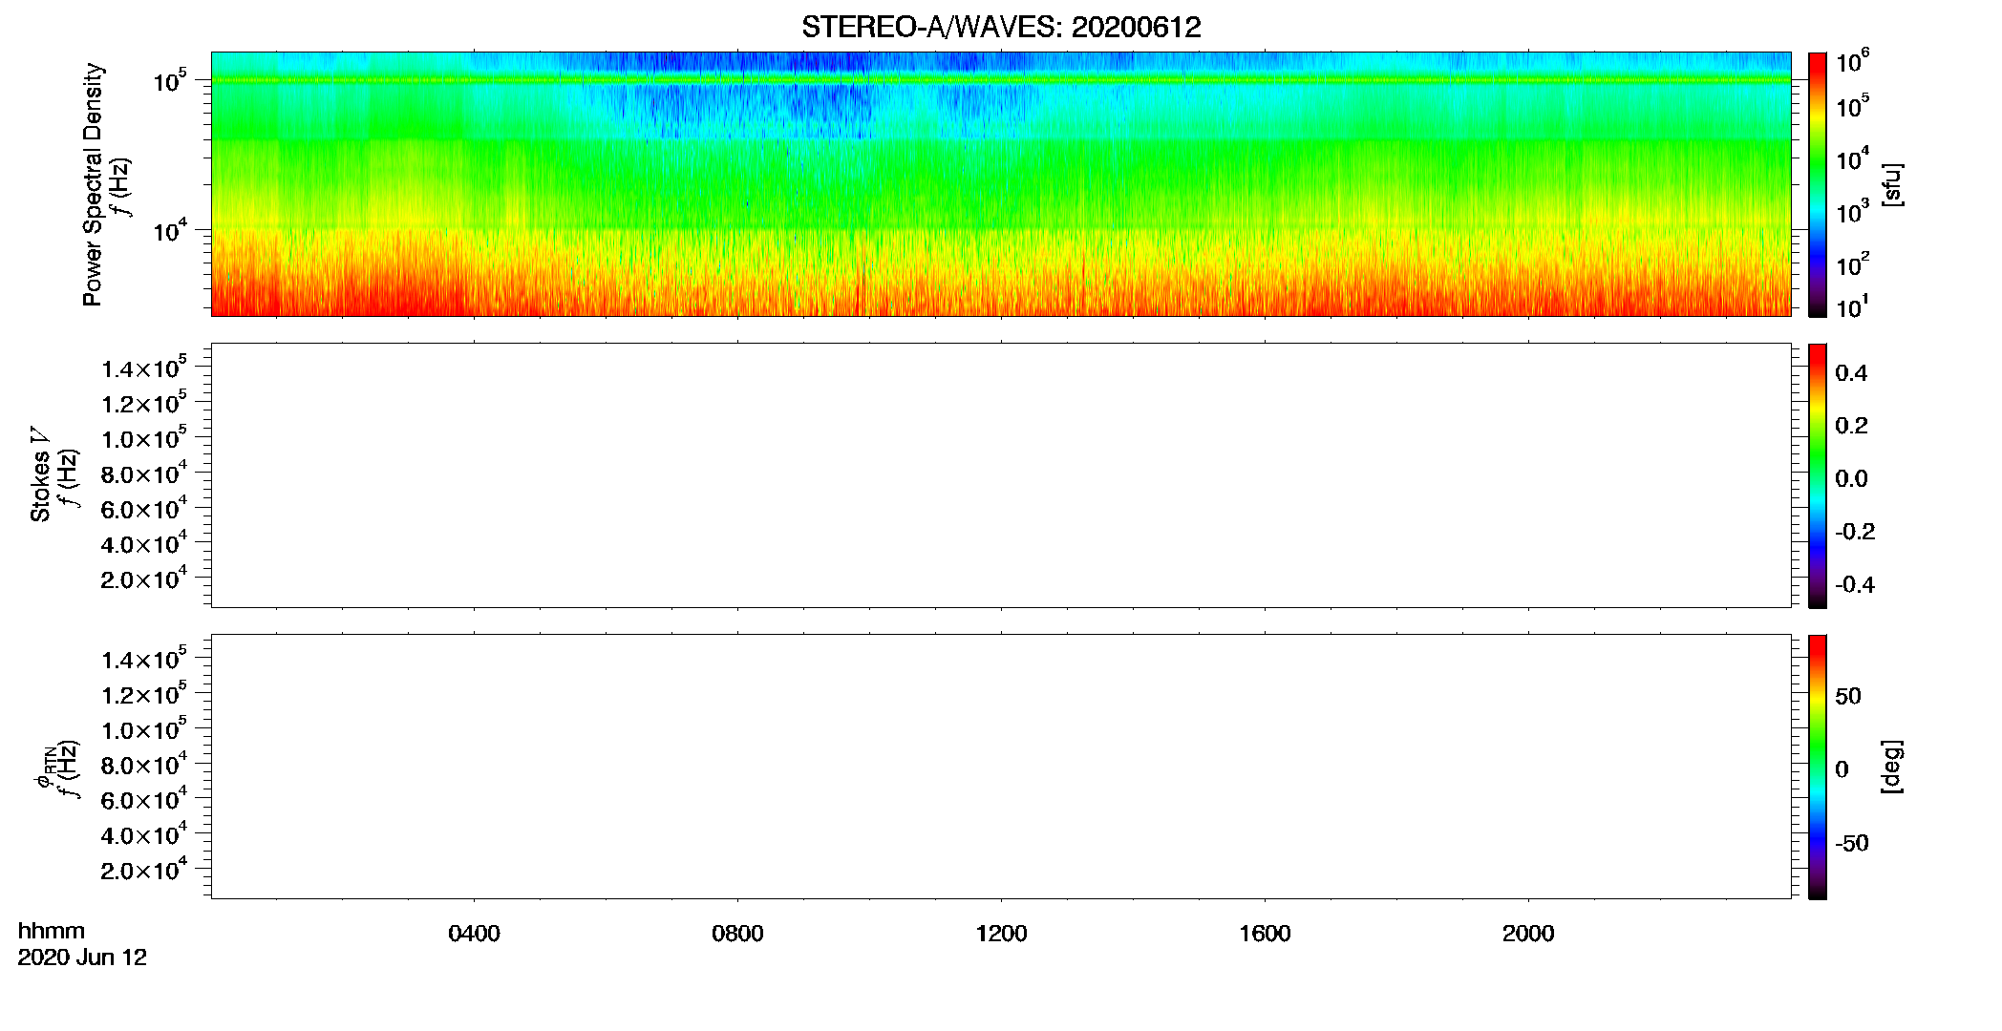Click the 2020 Jun 12 date label

coord(82,957)
